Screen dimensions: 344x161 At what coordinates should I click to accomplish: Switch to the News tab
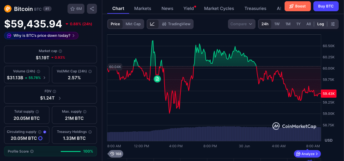coord(167,8)
